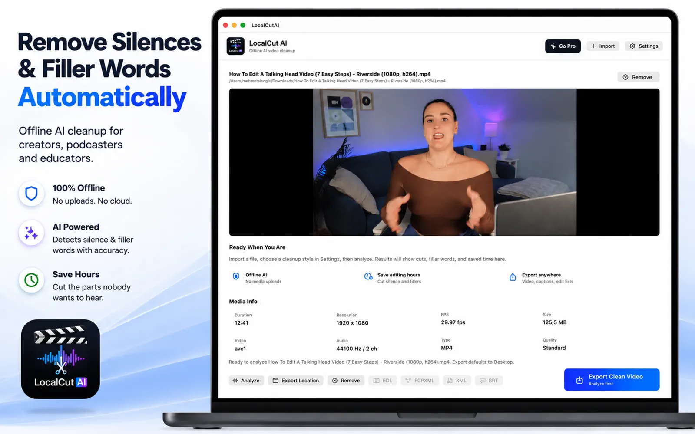Click the Offline AI shield icon

coord(236,276)
